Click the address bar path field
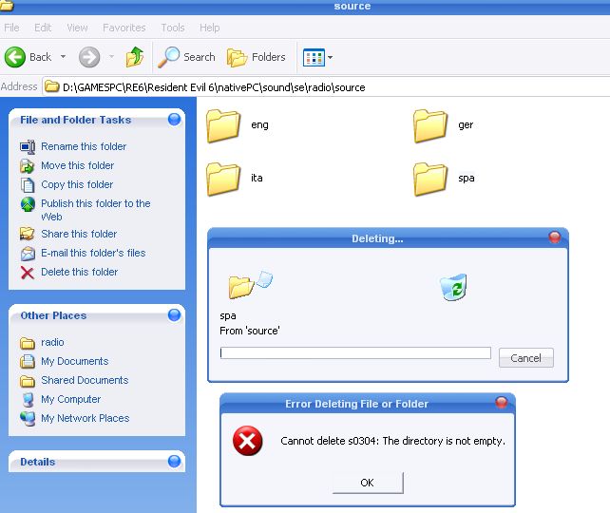The width and height of the screenshot is (610, 513). pyautogui.click(x=326, y=87)
